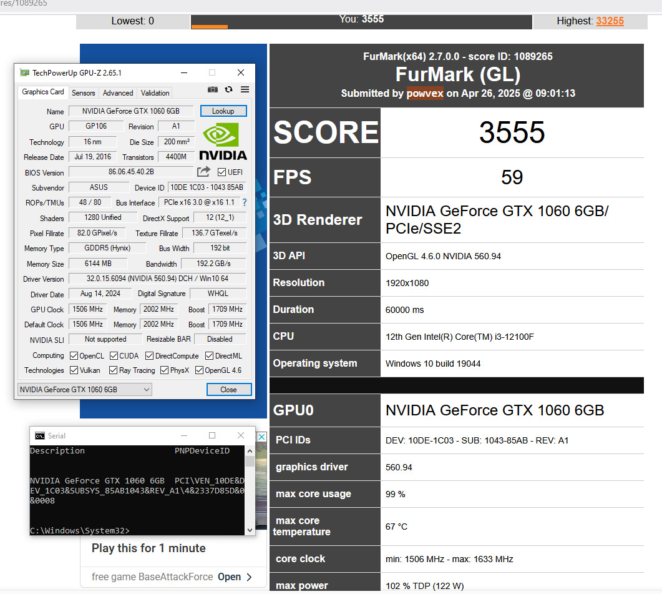This screenshot has height=594, width=662.
Task: Switch to the Sensors tab
Action: pos(83,93)
